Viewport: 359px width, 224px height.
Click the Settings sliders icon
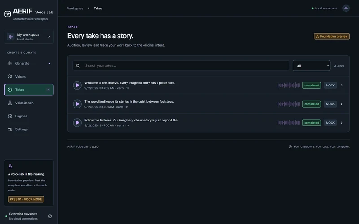point(9,129)
